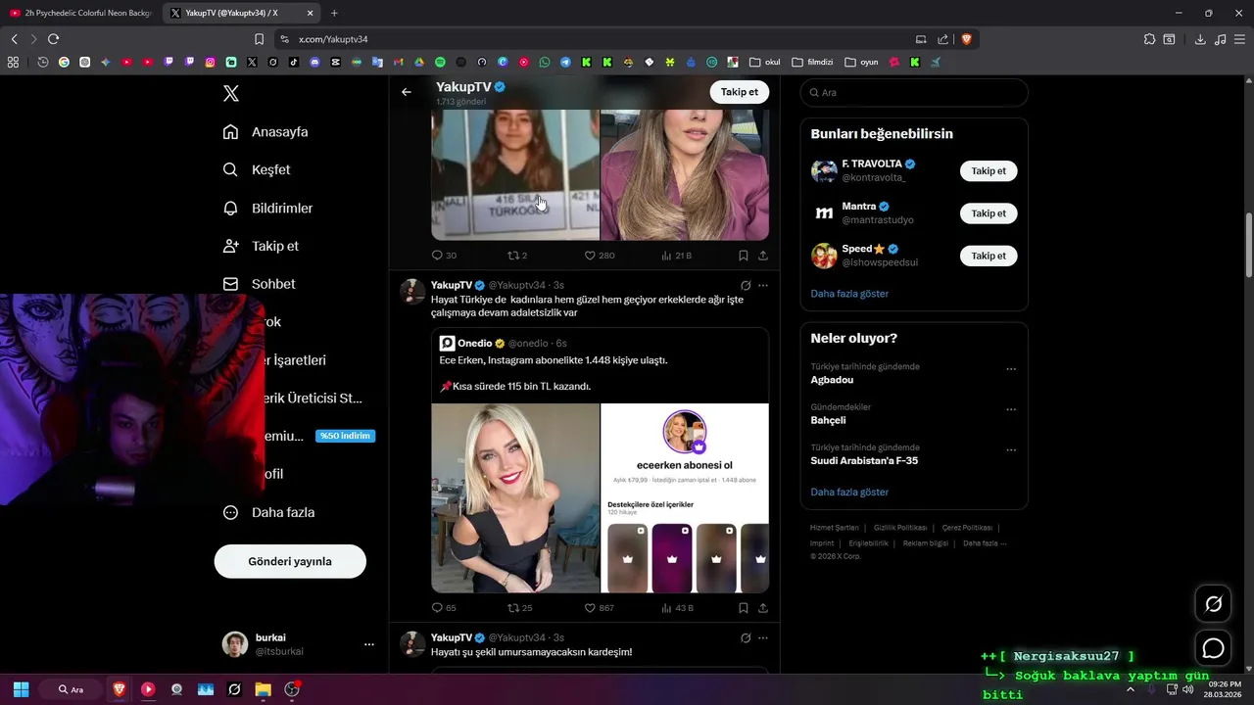1254x705 pixels.
Task: Open Çerez Politikası footer link
Action: tap(967, 528)
